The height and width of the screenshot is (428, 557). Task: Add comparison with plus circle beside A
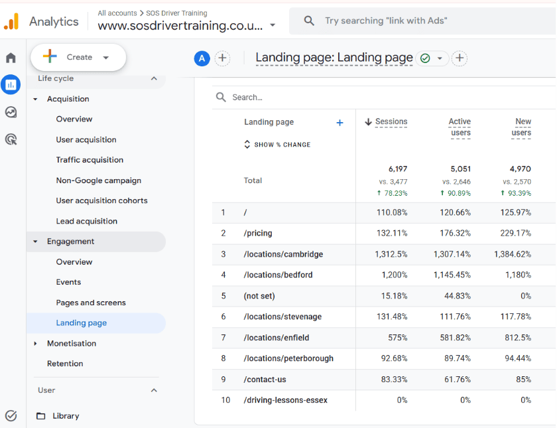[x=222, y=58]
